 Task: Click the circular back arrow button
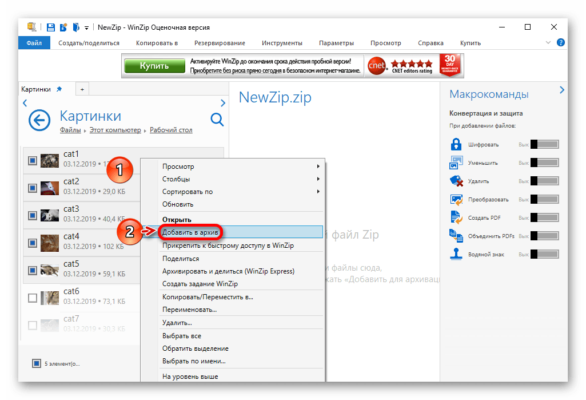[x=39, y=121]
